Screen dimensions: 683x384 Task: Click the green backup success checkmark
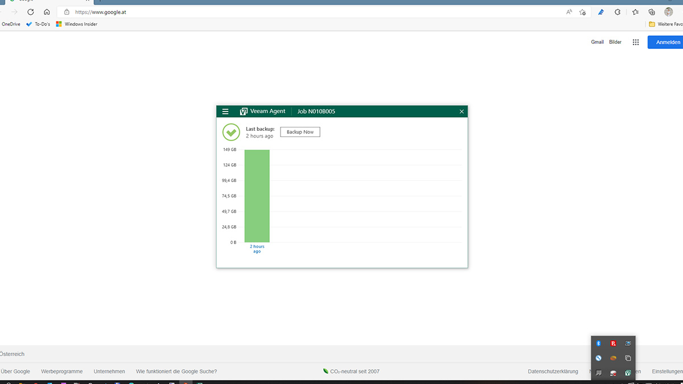coord(231,132)
